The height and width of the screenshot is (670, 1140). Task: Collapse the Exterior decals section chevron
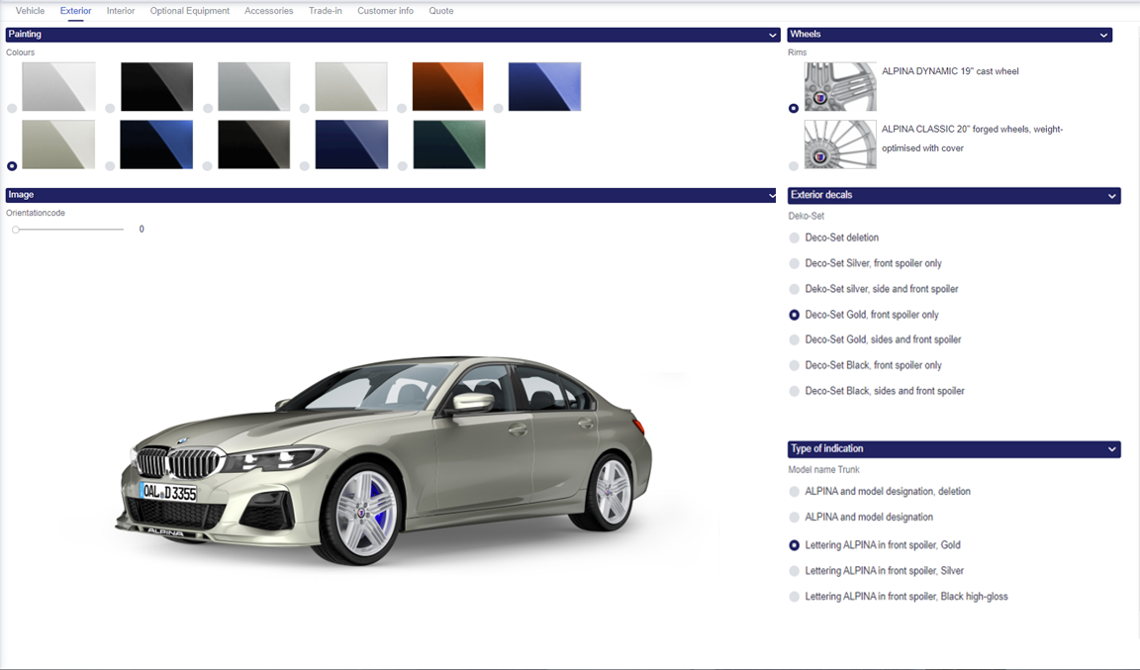pyautogui.click(x=1111, y=196)
